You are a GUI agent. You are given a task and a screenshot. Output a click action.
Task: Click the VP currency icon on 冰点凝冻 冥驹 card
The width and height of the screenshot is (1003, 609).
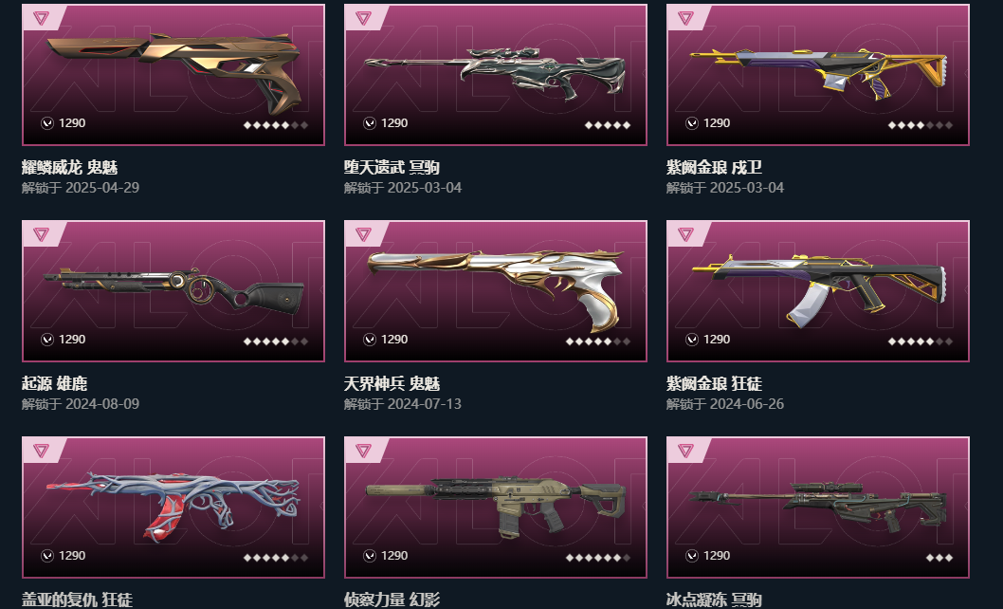[x=692, y=556]
